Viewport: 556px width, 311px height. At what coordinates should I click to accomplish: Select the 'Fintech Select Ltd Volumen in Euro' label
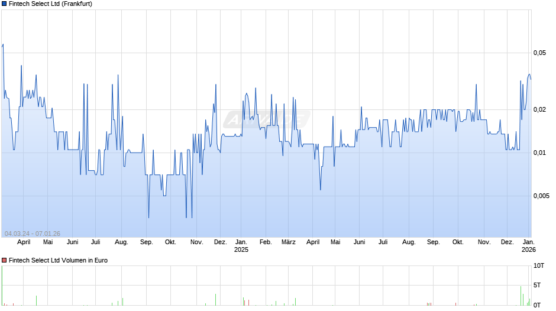(58, 260)
